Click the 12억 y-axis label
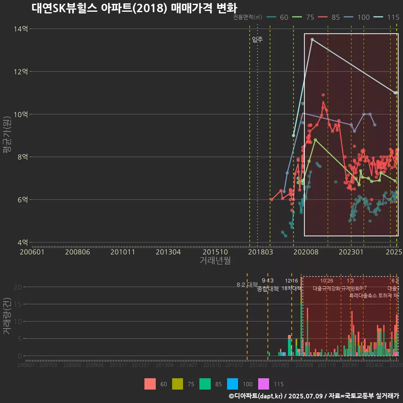The width and height of the screenshot is (403, 403). 21,71
